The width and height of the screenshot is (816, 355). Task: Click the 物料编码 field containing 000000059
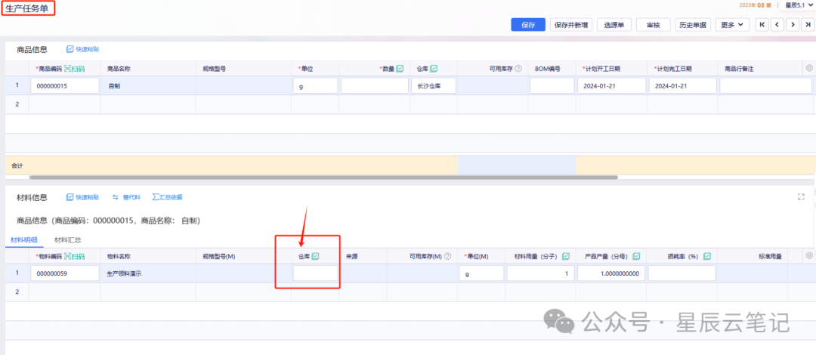(x=65, y=273)
